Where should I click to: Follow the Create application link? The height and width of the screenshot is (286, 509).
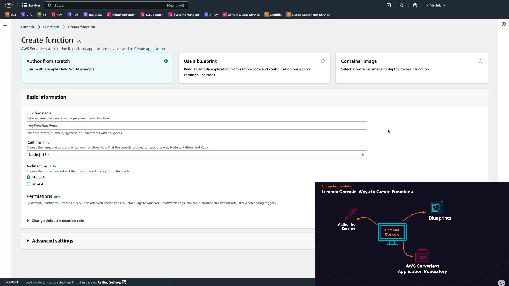149,49
